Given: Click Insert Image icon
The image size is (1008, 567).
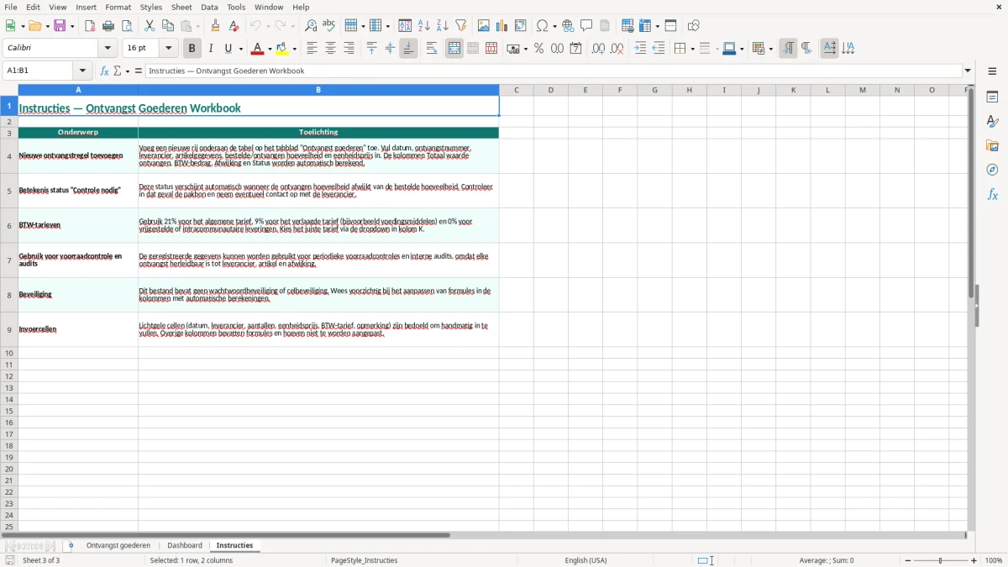Looking at the screenshot, I should coord(483,26).
